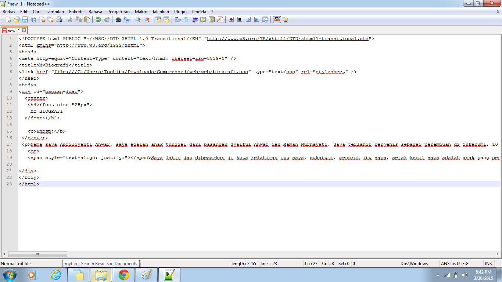Click the Redo toolbar icon
The width and height of the screenshot is (502, 282).
107,19
